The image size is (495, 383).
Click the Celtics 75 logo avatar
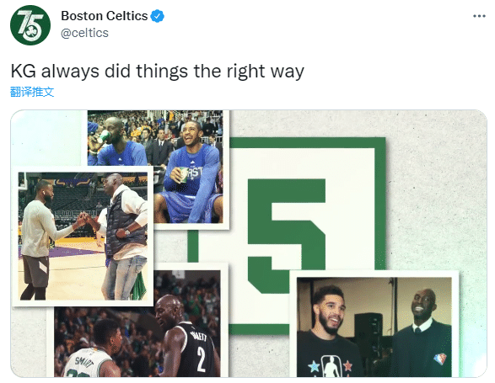tap(30, 25)
